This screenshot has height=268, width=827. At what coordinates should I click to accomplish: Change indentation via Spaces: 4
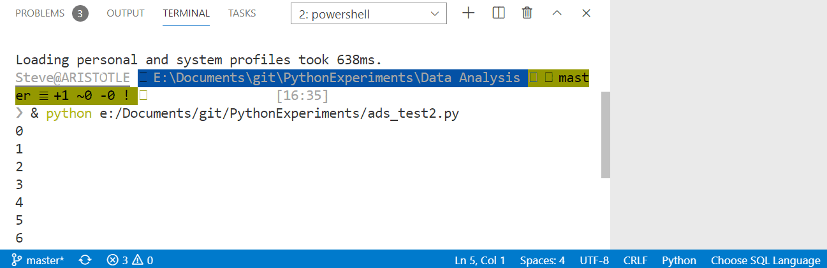[542, 260]
